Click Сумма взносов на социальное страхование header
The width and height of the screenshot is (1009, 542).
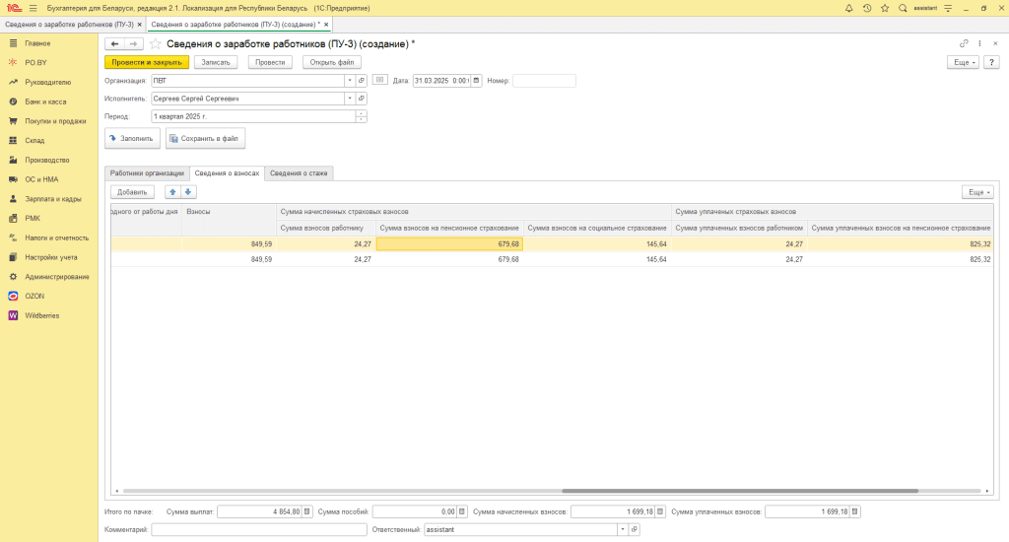coord(597,228)
